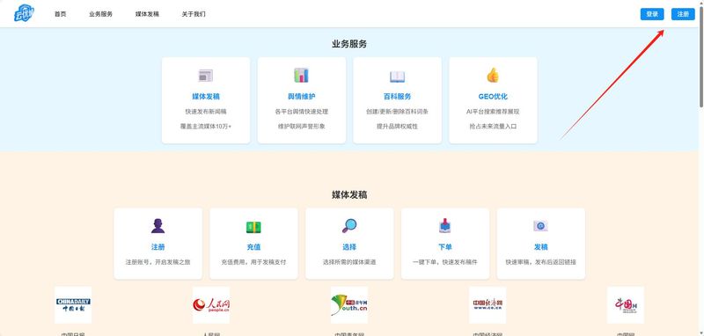704x336 pixels.
Task: Click text 选择所需的媒体渠道
Action: coord(349,262)
